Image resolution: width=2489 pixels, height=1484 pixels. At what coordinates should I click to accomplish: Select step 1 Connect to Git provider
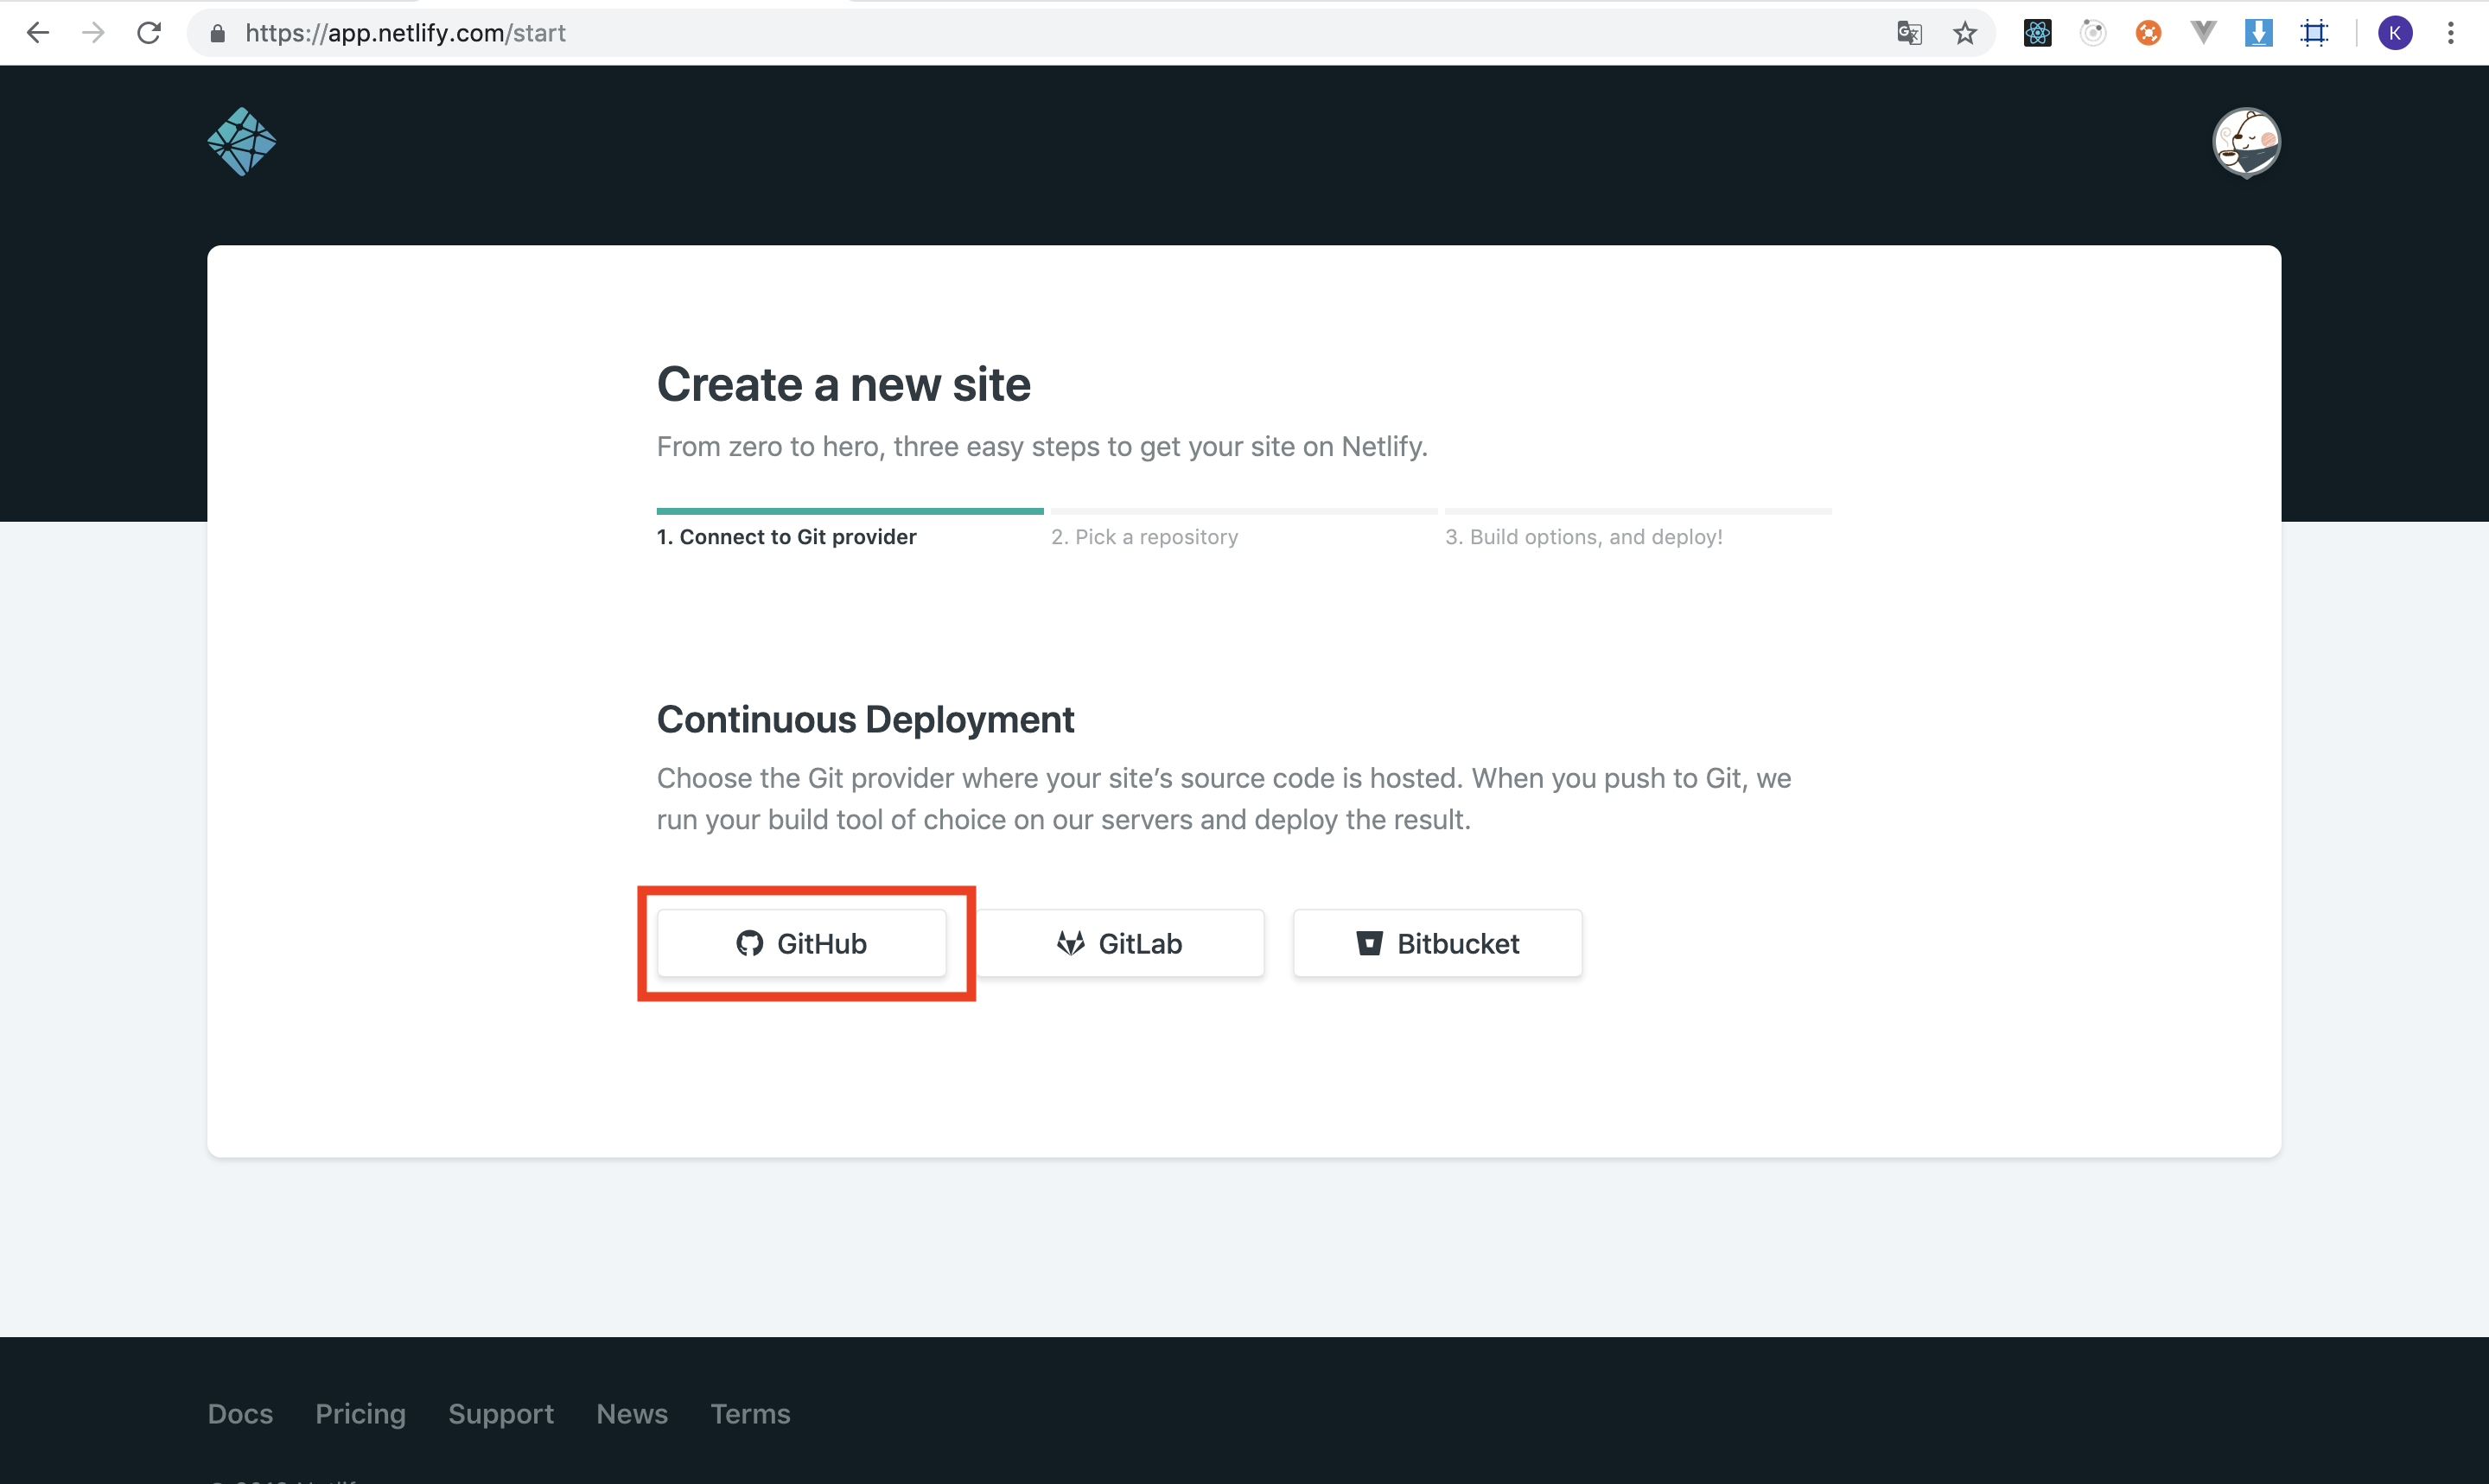[x=786, y=537]
